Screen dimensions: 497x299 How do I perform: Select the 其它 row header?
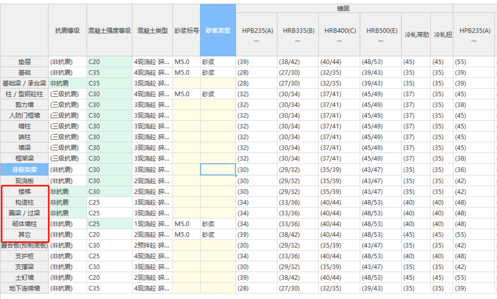tap(25, 234)
